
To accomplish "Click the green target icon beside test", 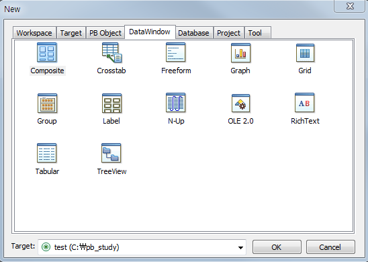I will tap(46, 247).
